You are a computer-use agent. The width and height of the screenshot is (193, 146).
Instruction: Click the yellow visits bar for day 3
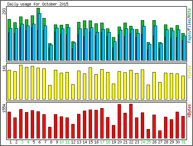click(21, 82)
